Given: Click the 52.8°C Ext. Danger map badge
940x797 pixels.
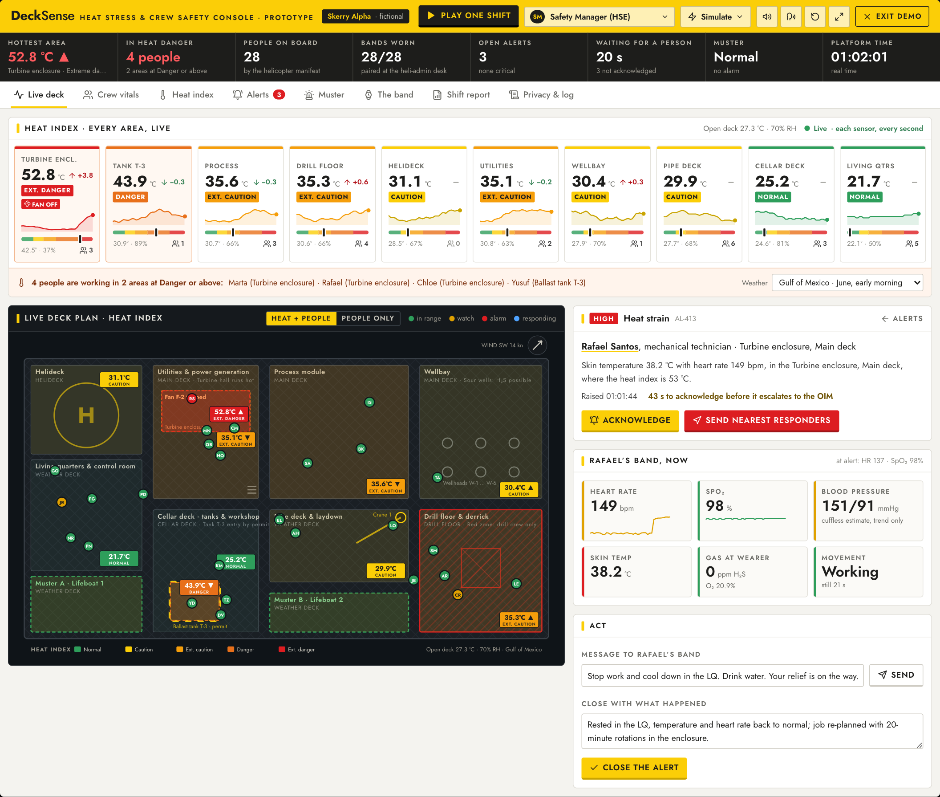Looking at the screenshot, I should click(229, 414).
